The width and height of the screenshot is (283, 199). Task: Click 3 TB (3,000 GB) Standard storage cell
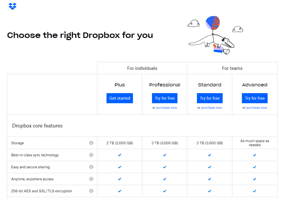pyautogui.click(x=210, y=143)
